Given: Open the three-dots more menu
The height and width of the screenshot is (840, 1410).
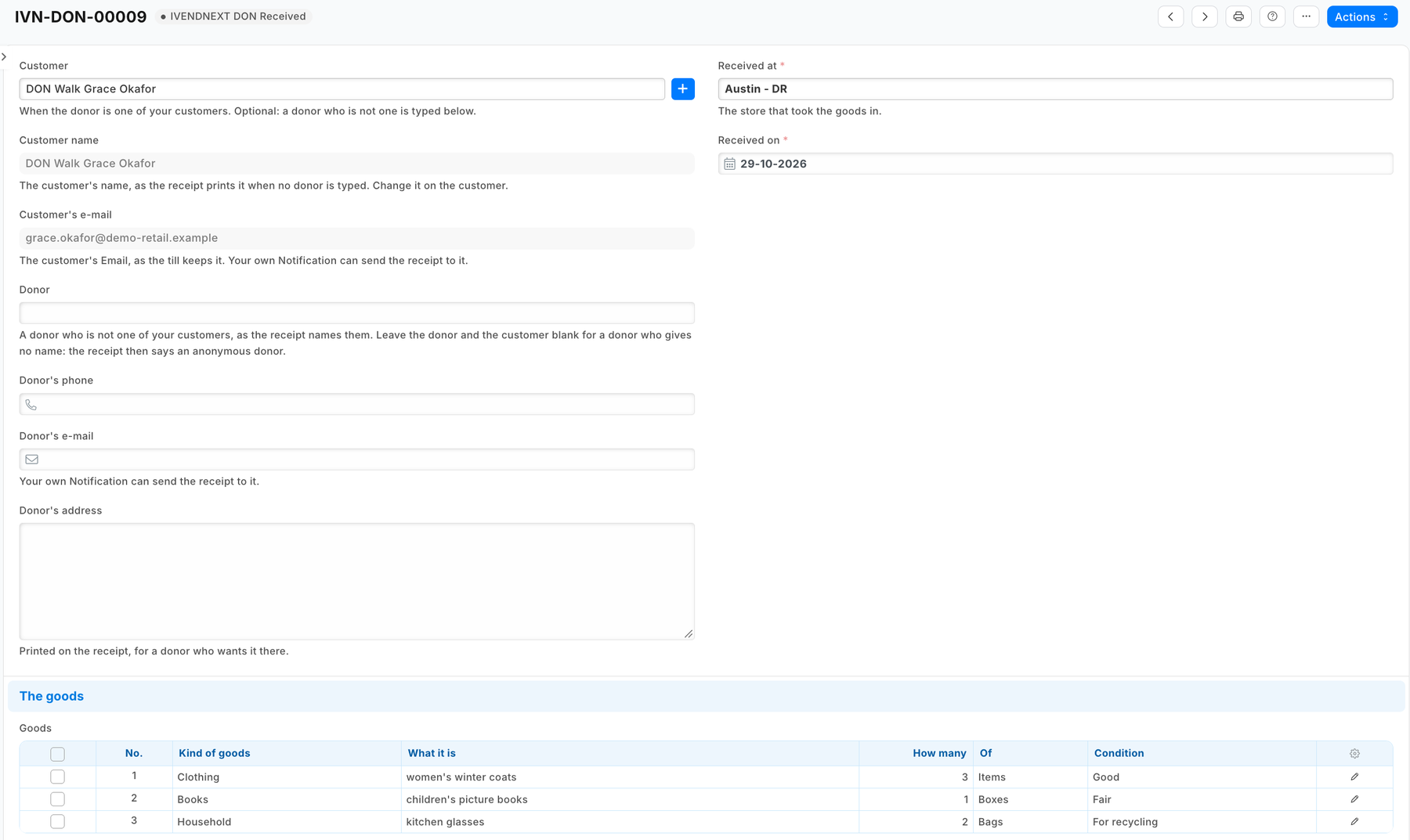Looking at the screenshot, I should click(1306, 16).
